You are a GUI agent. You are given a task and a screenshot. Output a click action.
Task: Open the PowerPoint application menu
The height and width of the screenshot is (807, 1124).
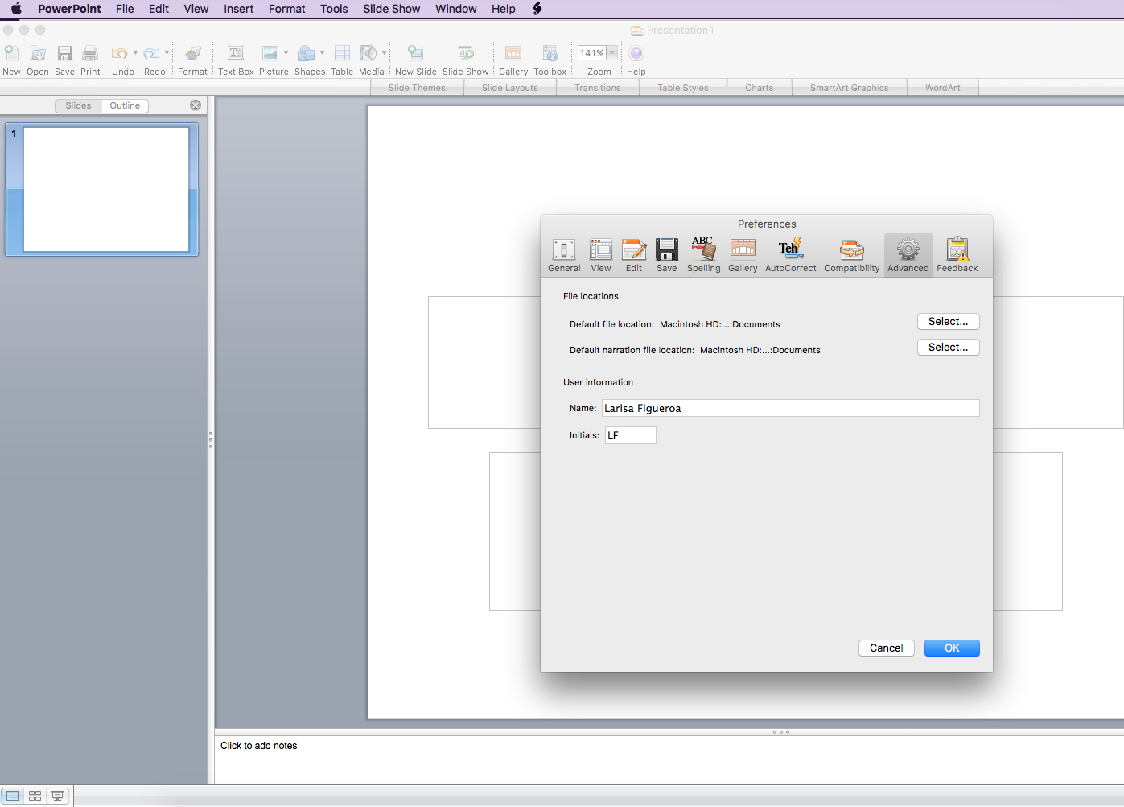(69, 9)
